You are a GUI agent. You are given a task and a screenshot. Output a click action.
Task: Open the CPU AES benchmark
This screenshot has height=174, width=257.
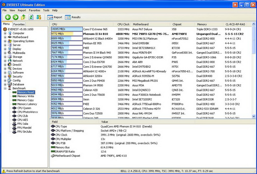pyautogui.click(x=22, y=120)
